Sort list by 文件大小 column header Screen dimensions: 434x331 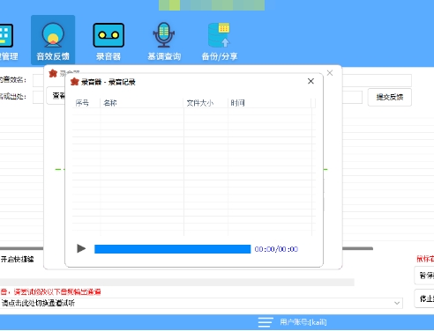(x=206, y=103)
